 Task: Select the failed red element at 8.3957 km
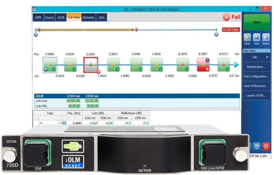(x=203, y=65)
